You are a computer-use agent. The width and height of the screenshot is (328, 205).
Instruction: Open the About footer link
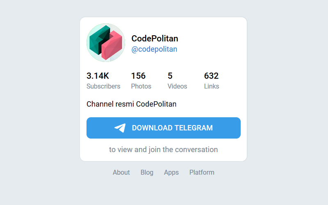(121, 172)
